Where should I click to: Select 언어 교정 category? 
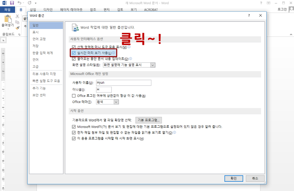[x=46, y=39]
